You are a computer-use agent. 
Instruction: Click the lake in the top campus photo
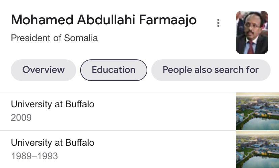point(261,124)
